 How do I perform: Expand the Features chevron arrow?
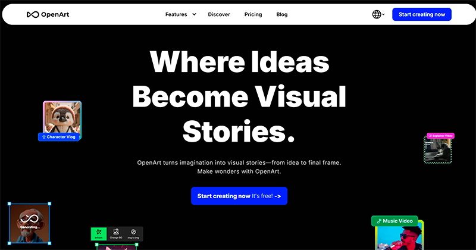pyautogui.click(x=195, y=14)
